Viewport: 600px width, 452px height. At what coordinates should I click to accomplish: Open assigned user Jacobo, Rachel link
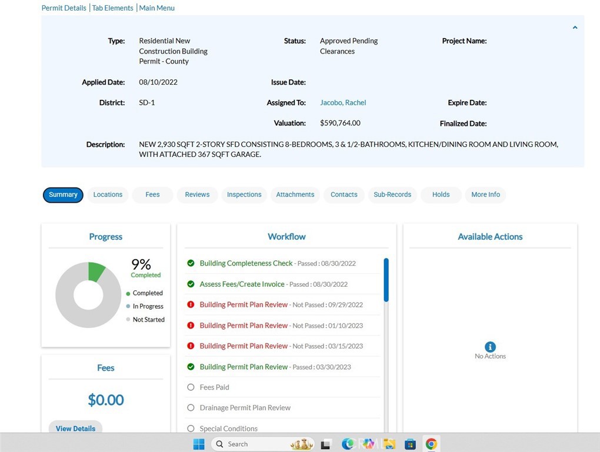coord(343,103)
